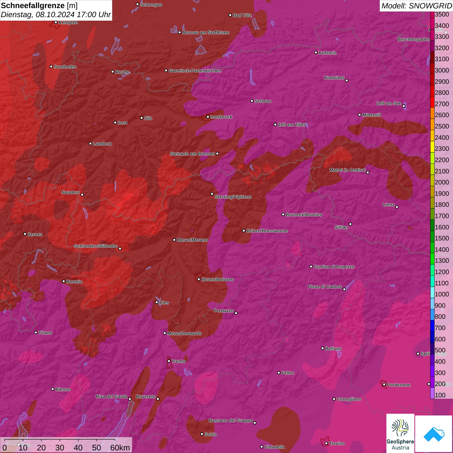Click the GeoSphere Austria logo

click(x=400, y=433)
